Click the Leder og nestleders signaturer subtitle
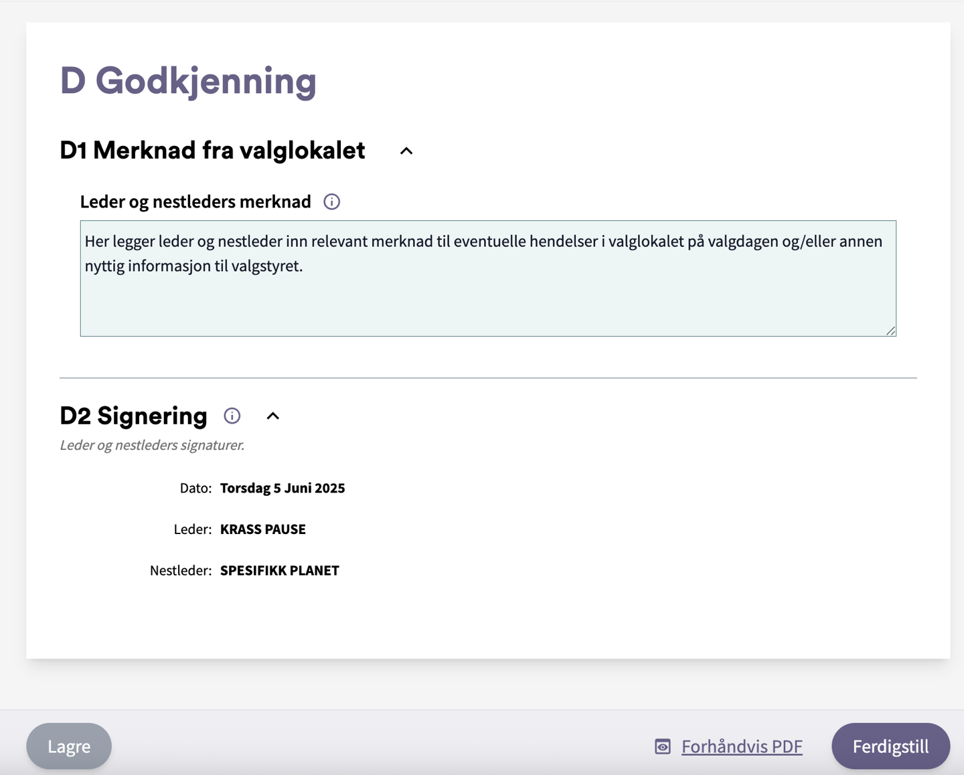The image size is (964, 775). (152, 445)
